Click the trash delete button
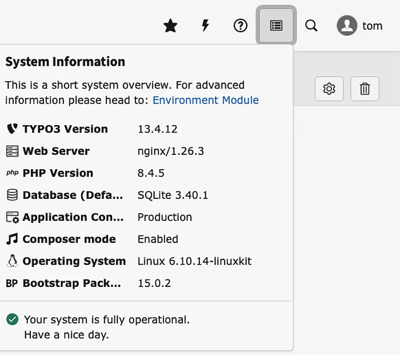400x355 pixels. pyautogui.click(x=365, y=89)
